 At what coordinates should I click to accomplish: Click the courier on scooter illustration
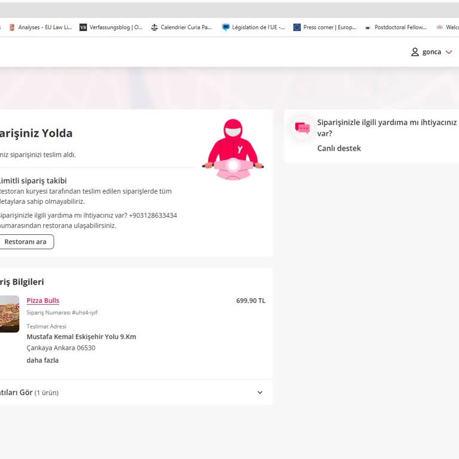coord(233,149)
